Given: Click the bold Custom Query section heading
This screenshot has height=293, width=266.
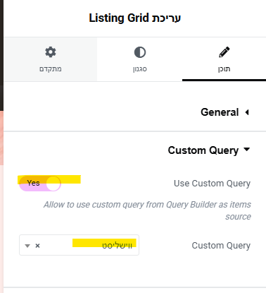Looking at the screenshot, I should point(203,150).
